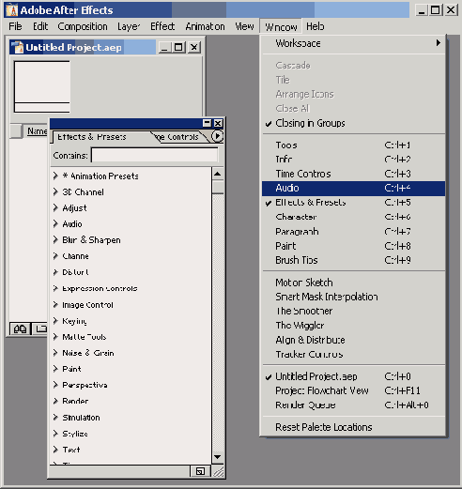Click the Contains search field
Screen dimensions: 462x489
[155, 155]
